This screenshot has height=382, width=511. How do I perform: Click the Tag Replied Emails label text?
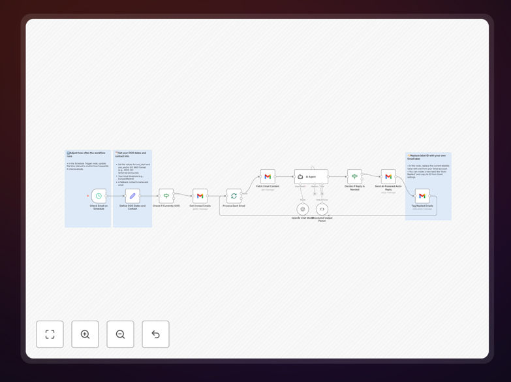[x=422, y=206]
